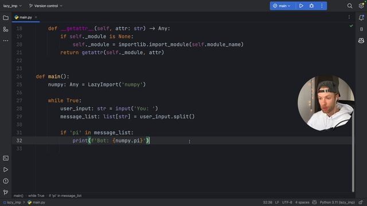Open more run actions menu
367x206 pixels.
(x=322, y=6)
